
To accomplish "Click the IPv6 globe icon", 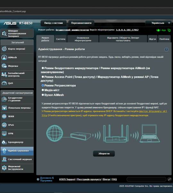I will click(4, 125).
